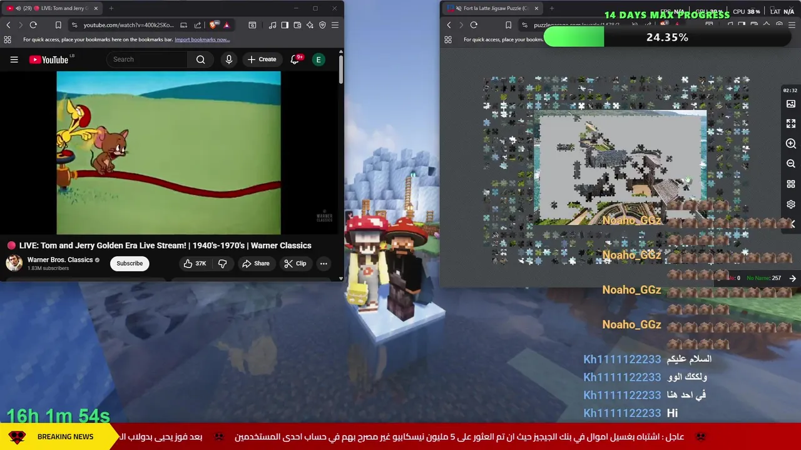Click the youtube.com address bar URL

click(128, 25)
